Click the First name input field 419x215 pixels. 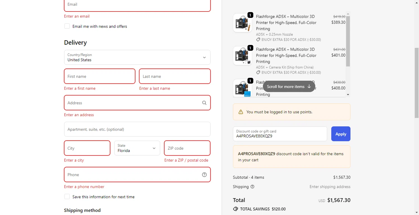100,77
